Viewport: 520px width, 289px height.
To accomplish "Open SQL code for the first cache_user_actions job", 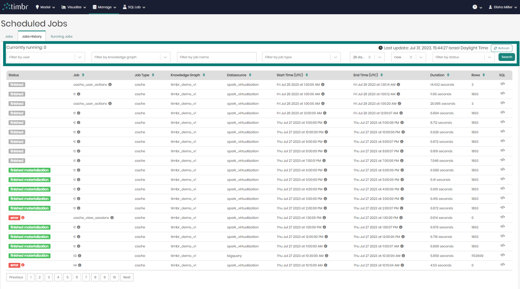I will click(502, 84).
